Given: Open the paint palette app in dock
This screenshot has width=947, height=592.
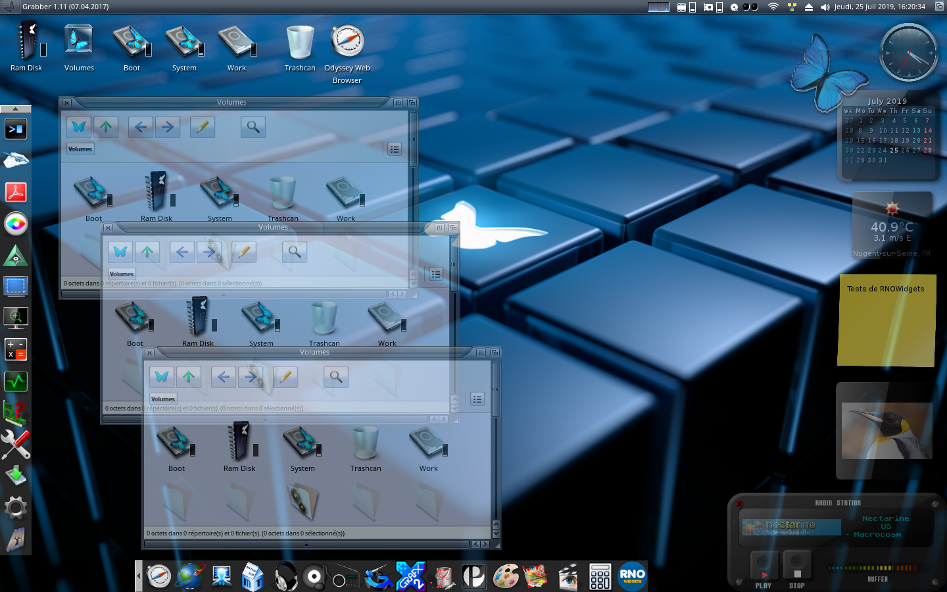Looking at the screenshot, I should pyautogui.click(x=505, y=576).
